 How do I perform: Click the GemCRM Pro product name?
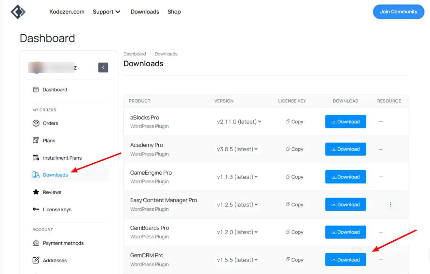[x=147, y=255]
